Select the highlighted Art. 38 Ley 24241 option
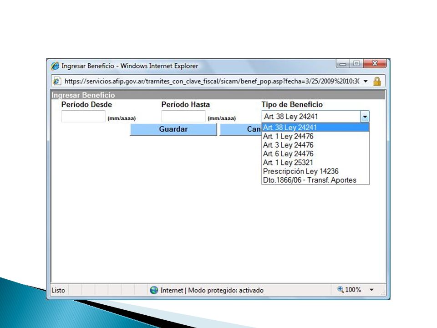This screenshot has width=437, height=328. pyautogui.click(x=315, y=128)
